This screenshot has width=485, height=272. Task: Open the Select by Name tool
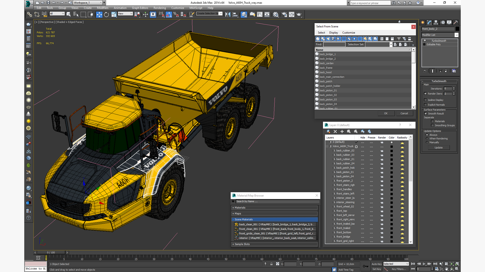[76, 15]
